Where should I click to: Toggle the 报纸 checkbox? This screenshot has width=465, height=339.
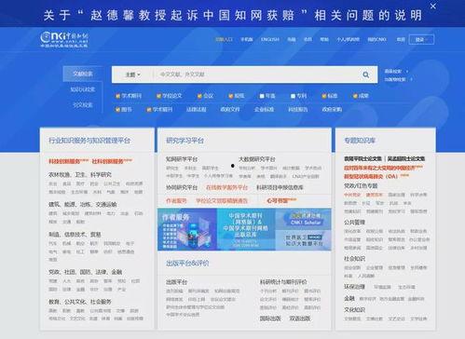[x=231, y=96]
